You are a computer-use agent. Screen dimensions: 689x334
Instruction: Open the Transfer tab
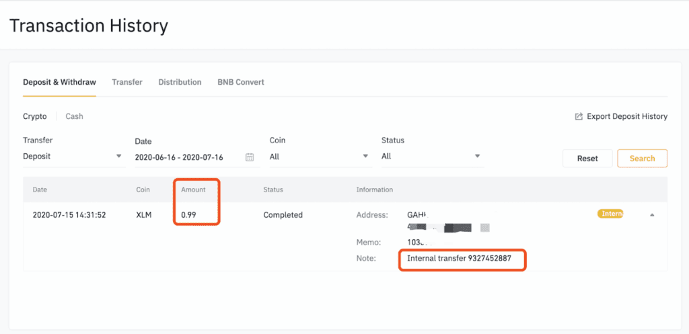[x=127, y=82]
